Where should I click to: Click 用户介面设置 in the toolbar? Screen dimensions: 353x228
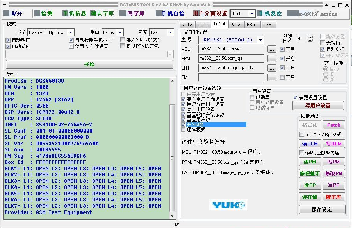click(x=210, y=14)
